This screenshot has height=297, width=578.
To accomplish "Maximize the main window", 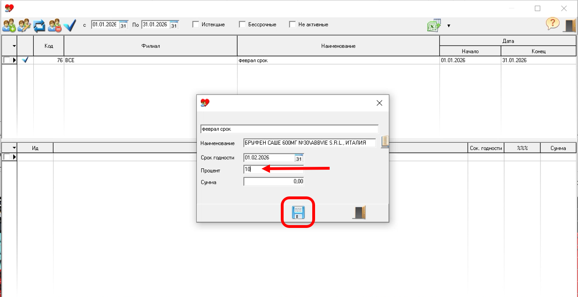I will point(538,8).
